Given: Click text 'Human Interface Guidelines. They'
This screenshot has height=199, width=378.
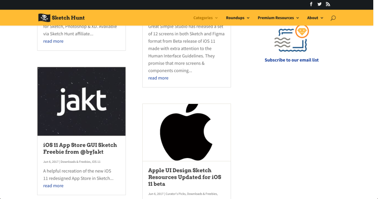Looking at the screenshot, I should 181,56.
